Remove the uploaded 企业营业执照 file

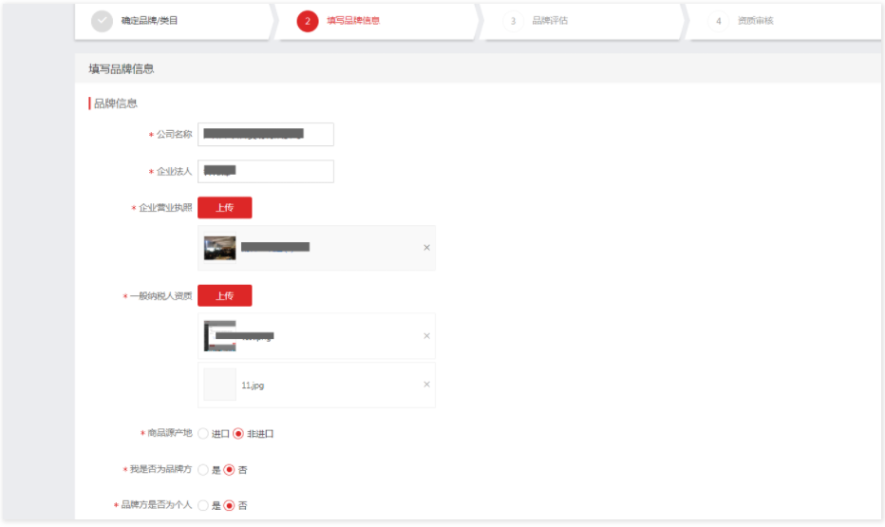(x=426, y=248)
